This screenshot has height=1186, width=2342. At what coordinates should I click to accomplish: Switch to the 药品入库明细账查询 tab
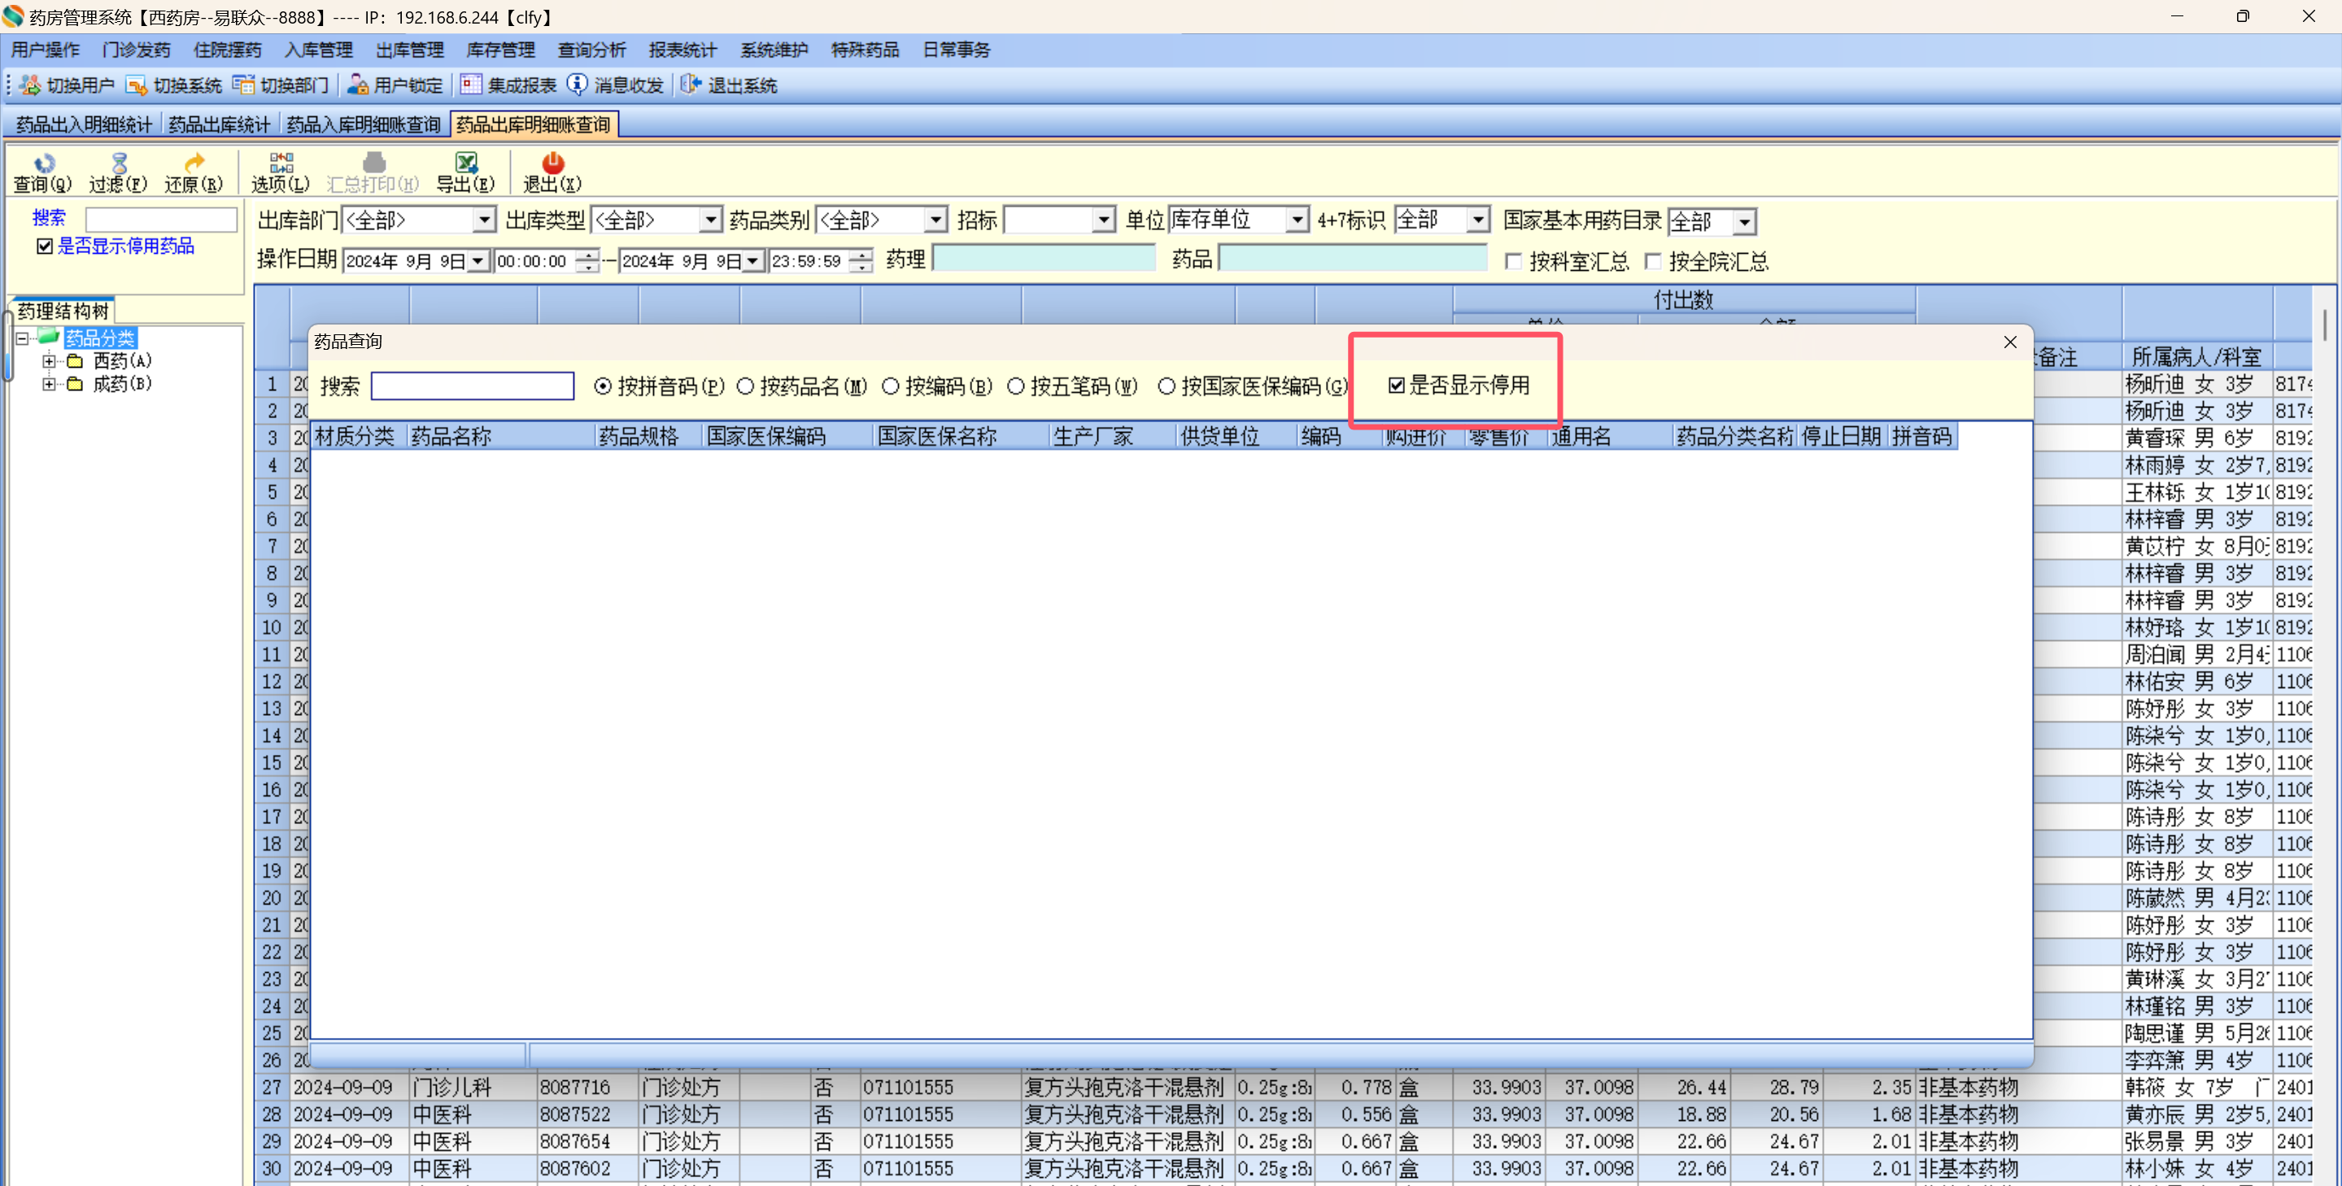pyautogui.click(x=363, y=124)
